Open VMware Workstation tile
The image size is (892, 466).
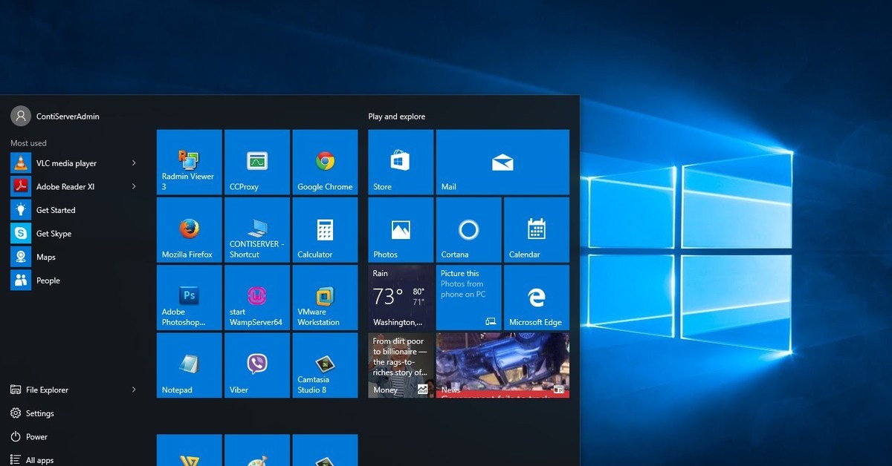[x=325, y=298]
